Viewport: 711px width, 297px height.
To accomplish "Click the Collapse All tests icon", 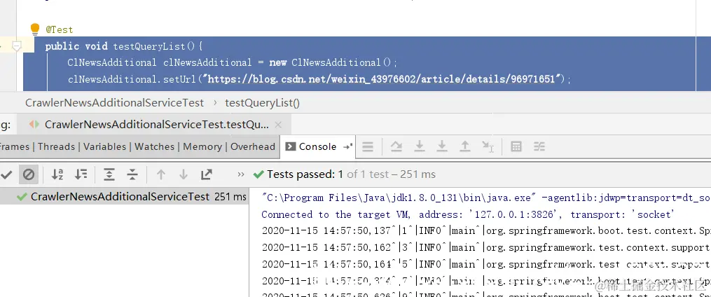I will click(x=132, y=174).
